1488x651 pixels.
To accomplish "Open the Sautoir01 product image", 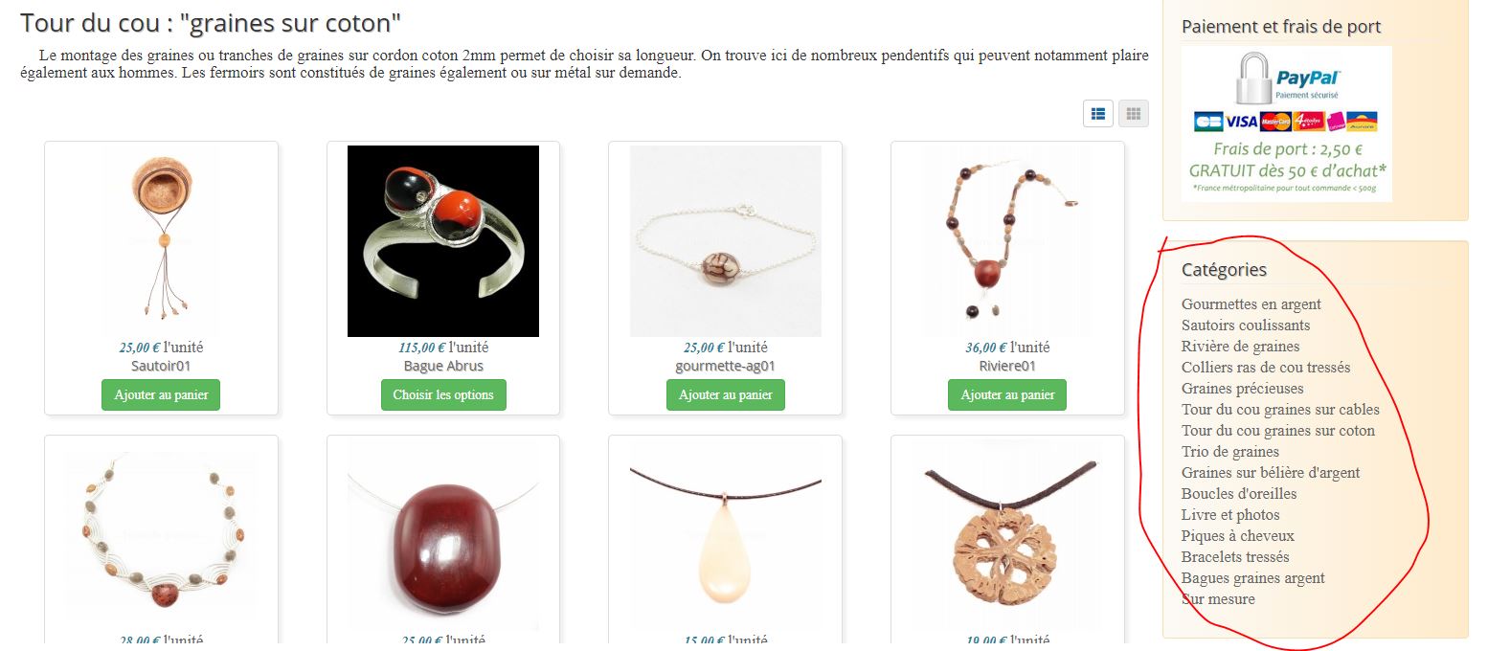I will [x=161, y=241].
